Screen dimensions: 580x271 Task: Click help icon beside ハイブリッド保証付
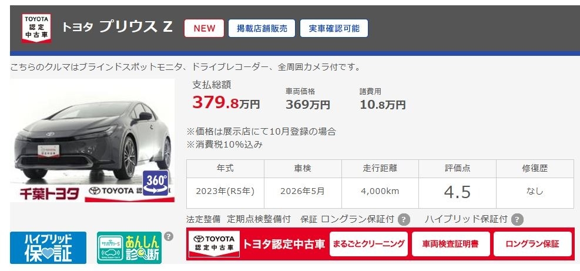coord(517,219)
